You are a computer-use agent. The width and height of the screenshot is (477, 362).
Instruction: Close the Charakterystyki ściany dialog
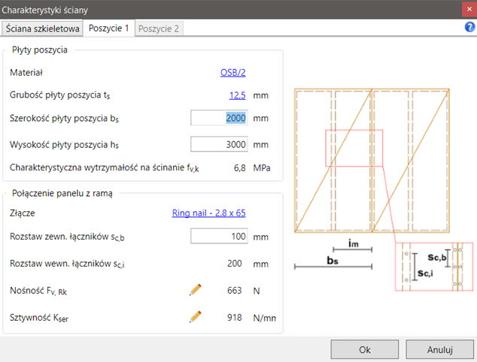pyautogui.click(x=464, y=9)
